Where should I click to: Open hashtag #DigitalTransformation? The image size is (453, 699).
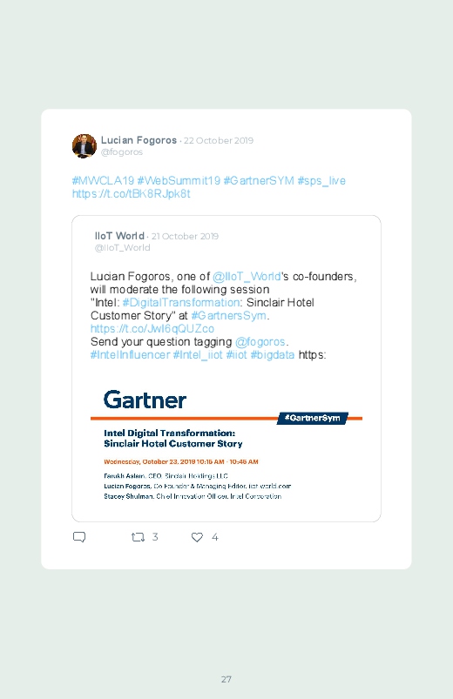pyautogui.click(x=181, y=302)
